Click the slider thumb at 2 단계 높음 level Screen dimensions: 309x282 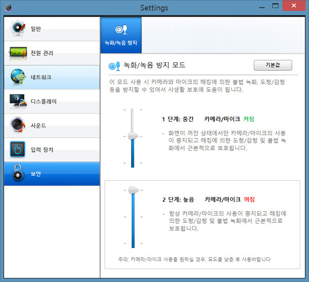(133, 190)
